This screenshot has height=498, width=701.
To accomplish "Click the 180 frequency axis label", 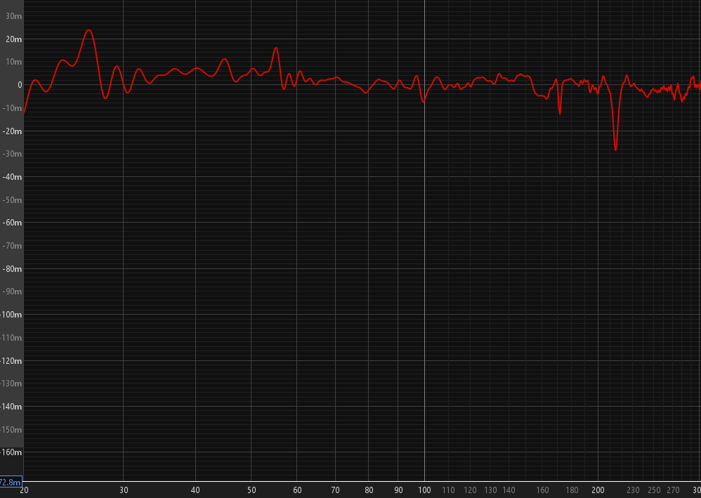I will pos(572,490).
